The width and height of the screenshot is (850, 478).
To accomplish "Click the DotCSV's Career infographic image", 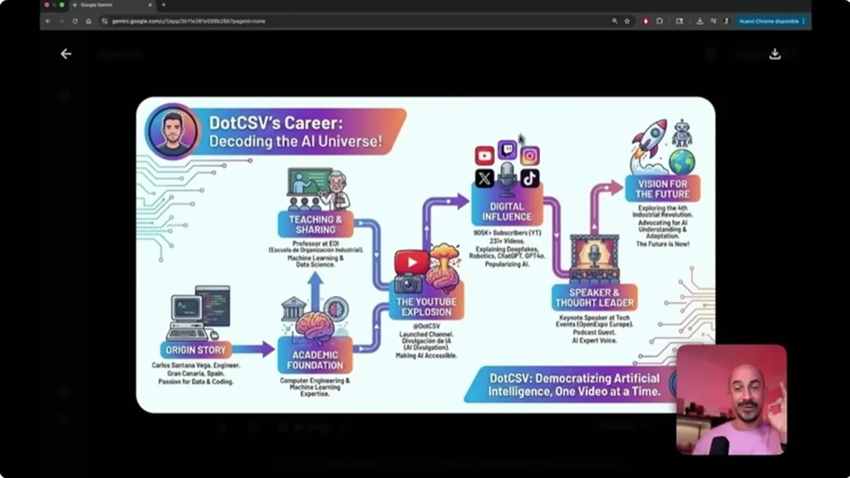I will [x=426, y=255].
